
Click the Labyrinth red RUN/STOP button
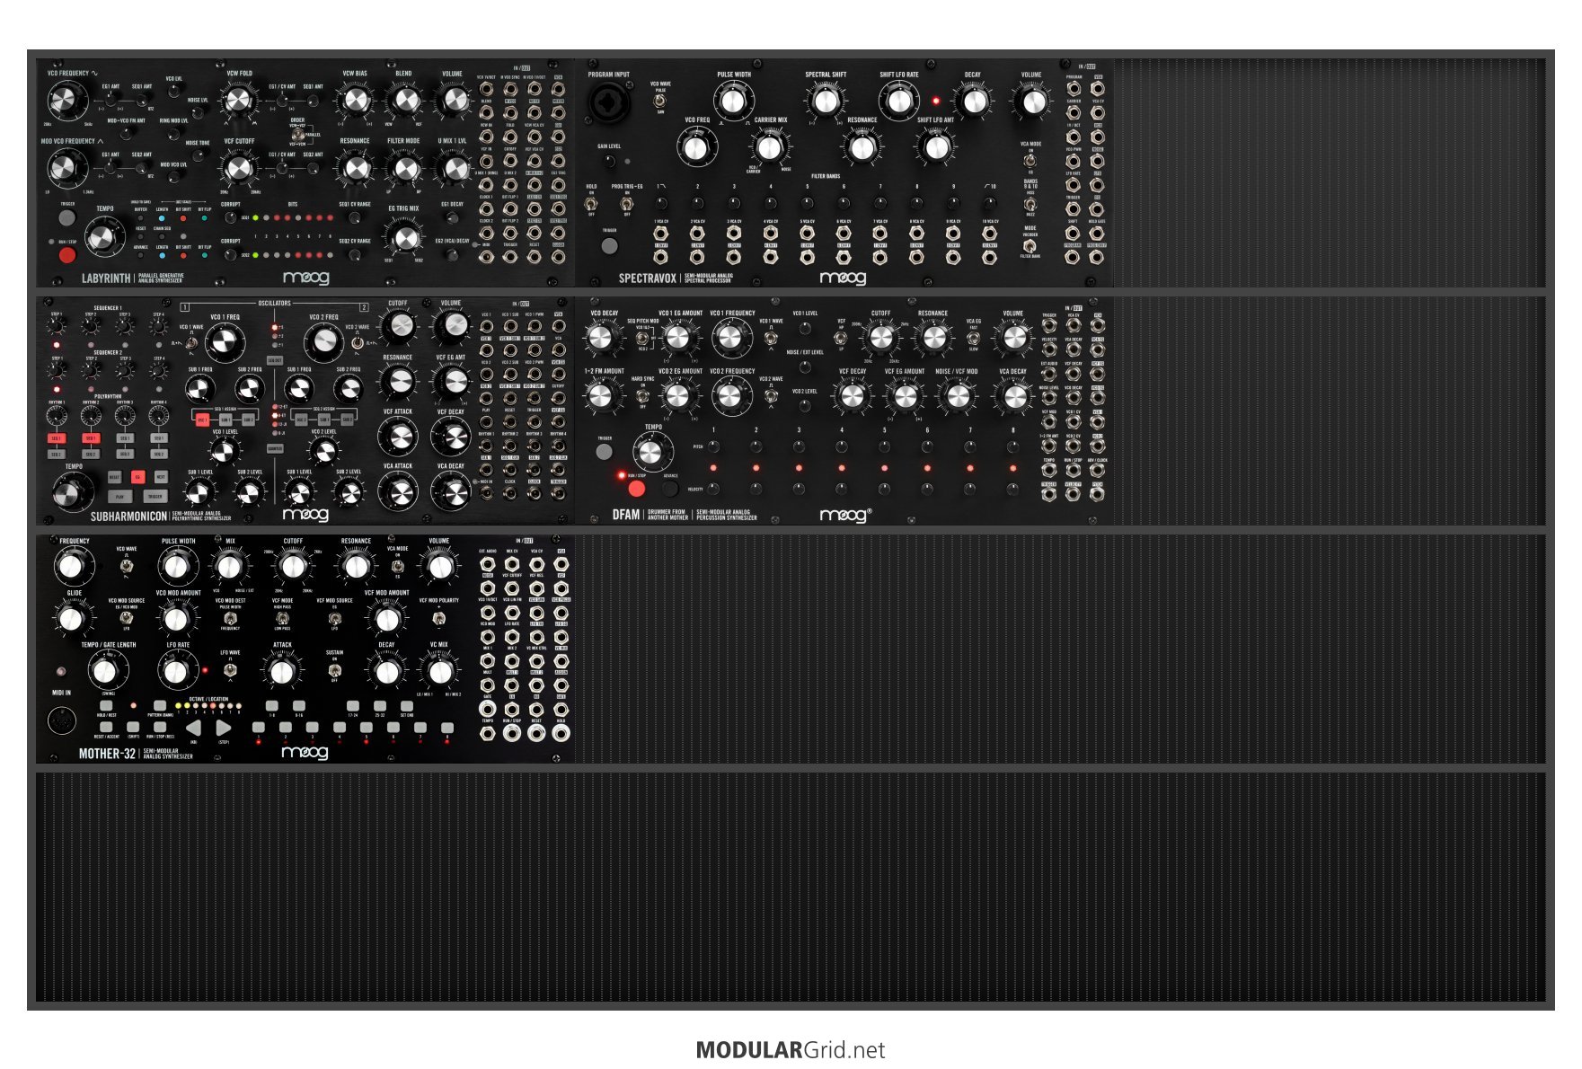point(67,256)
